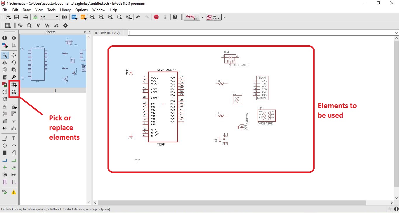
Task: Select the Copy tool
Action: [5, 70]
